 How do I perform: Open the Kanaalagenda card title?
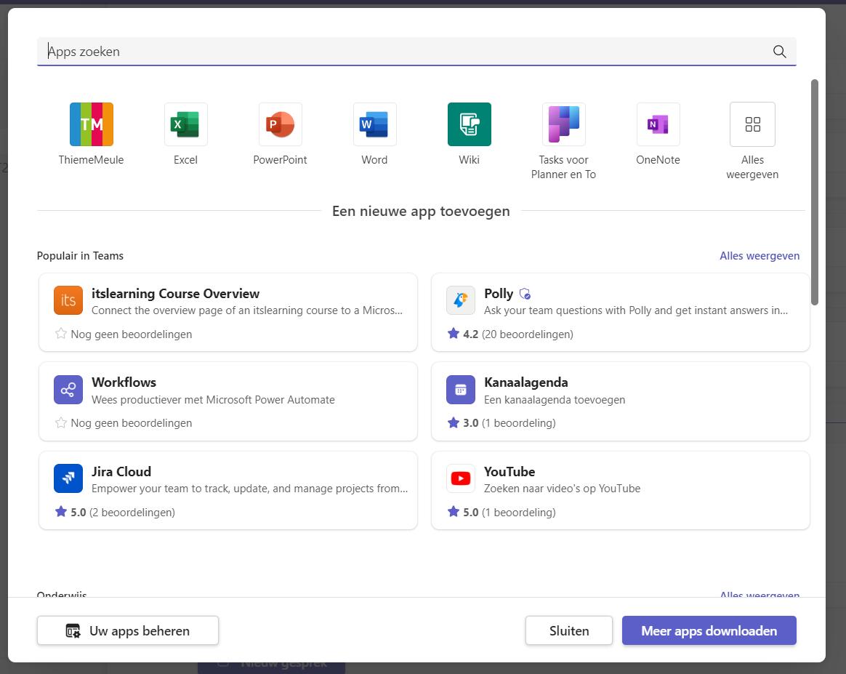pos(526,382)
